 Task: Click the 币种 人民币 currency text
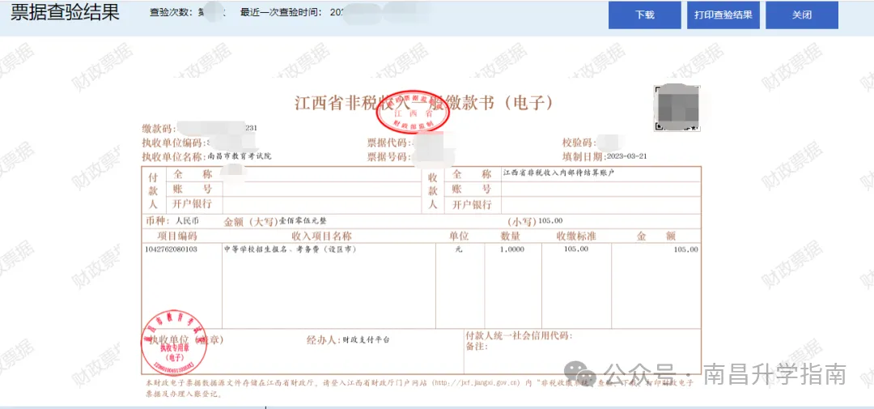(172, 221)
